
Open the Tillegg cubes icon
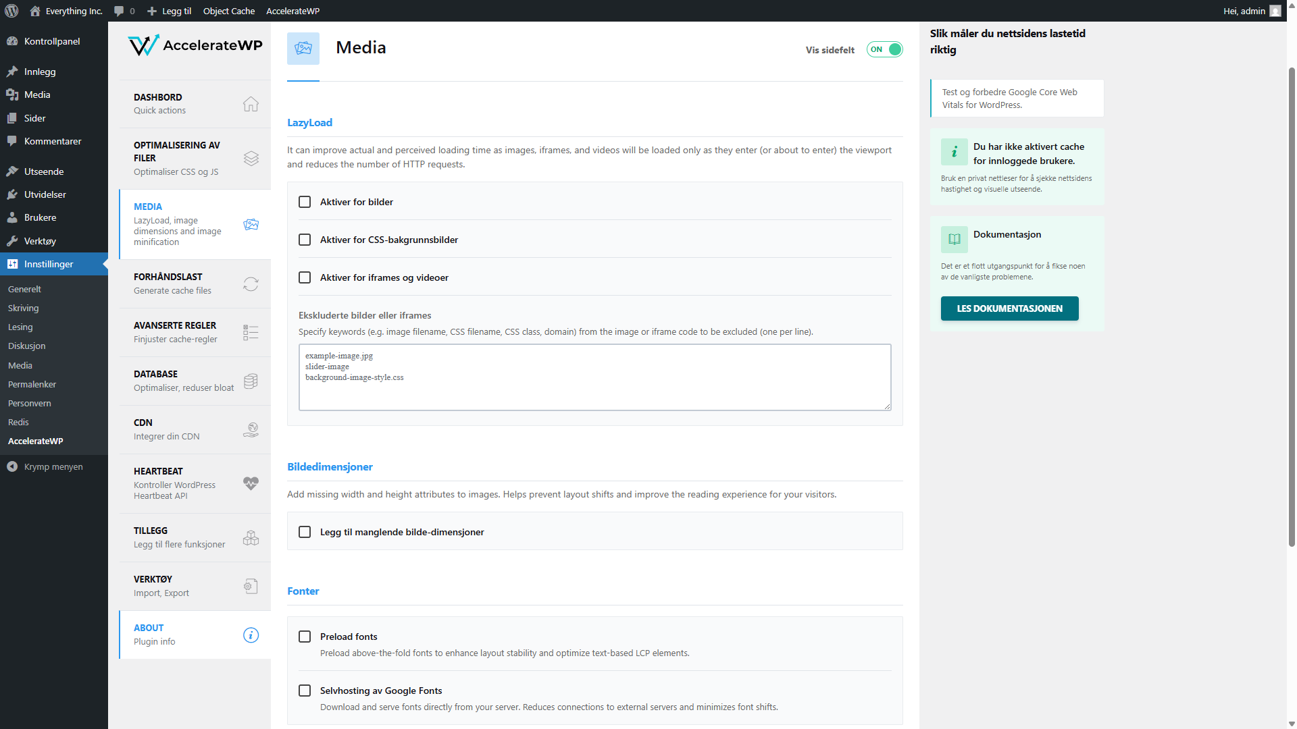click(x=251, y=538)
